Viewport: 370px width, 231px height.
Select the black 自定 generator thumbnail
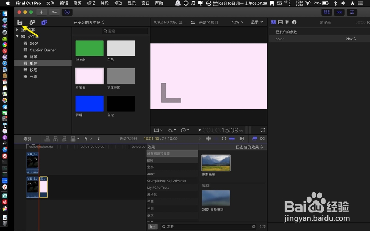click(x=121, y=103)
